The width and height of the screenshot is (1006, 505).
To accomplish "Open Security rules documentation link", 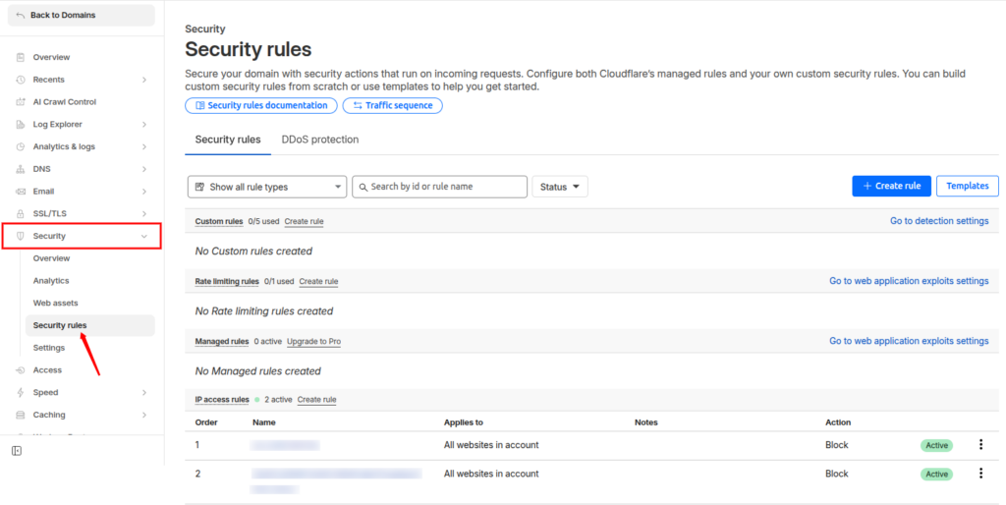I will 261,105.
